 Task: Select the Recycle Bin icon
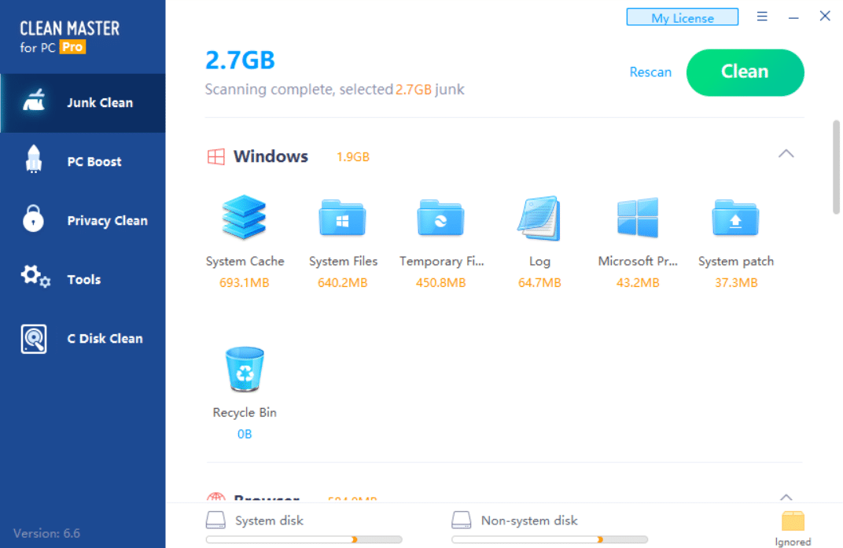tap(245, 369)
